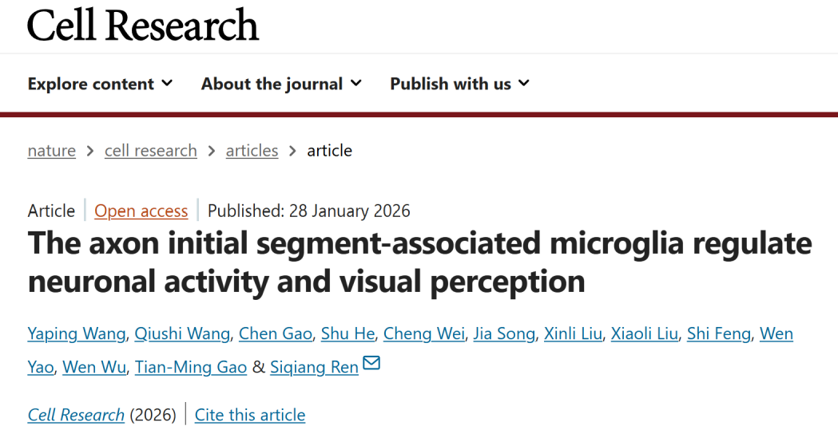
Task: Open author Yaping Wang's details
Action: pyautogui.click(x=77, y=333)
